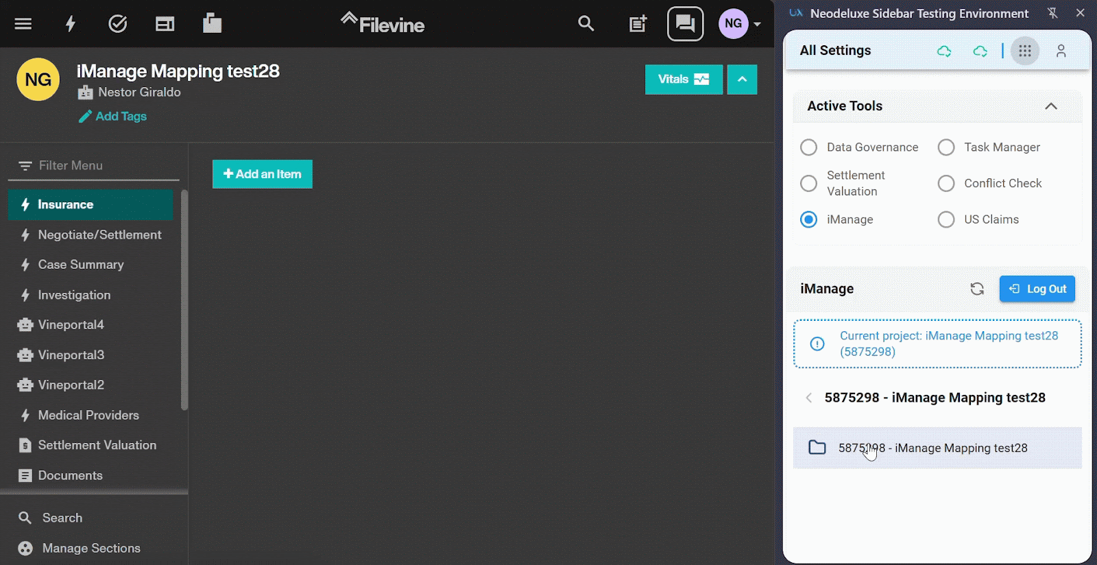Click the first cloud sync icon
The width and height of the screenshot is (1097, 565).
(944, 51)
